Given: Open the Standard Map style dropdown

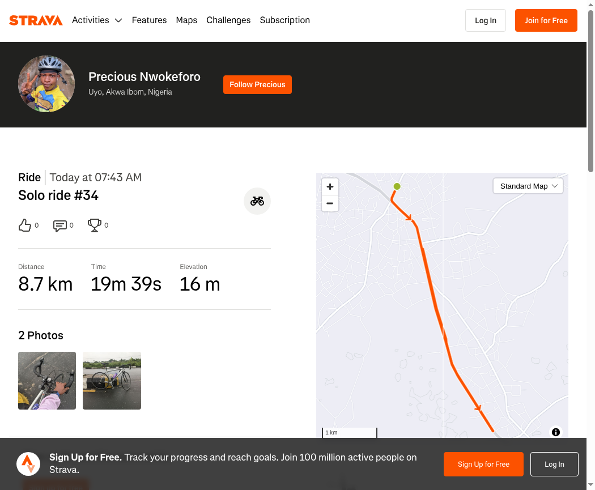Looking at the screenshot, I should 528,186.
